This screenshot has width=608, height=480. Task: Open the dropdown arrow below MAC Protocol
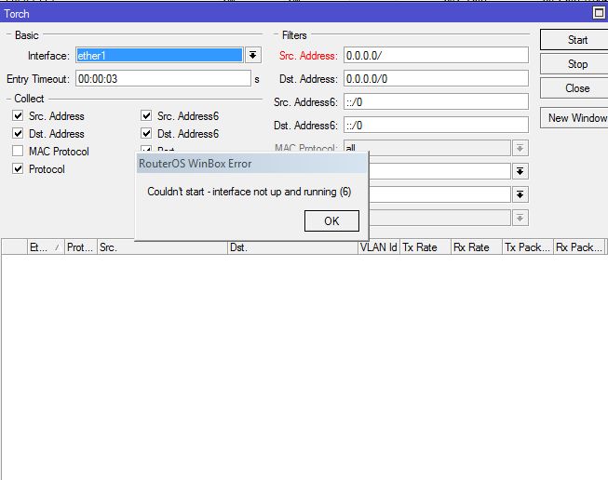520,171
